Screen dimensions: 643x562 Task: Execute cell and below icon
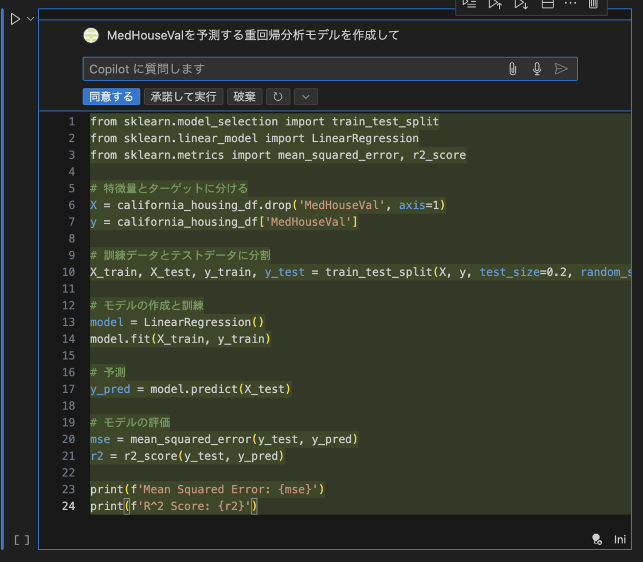click(x=521, y=4)
